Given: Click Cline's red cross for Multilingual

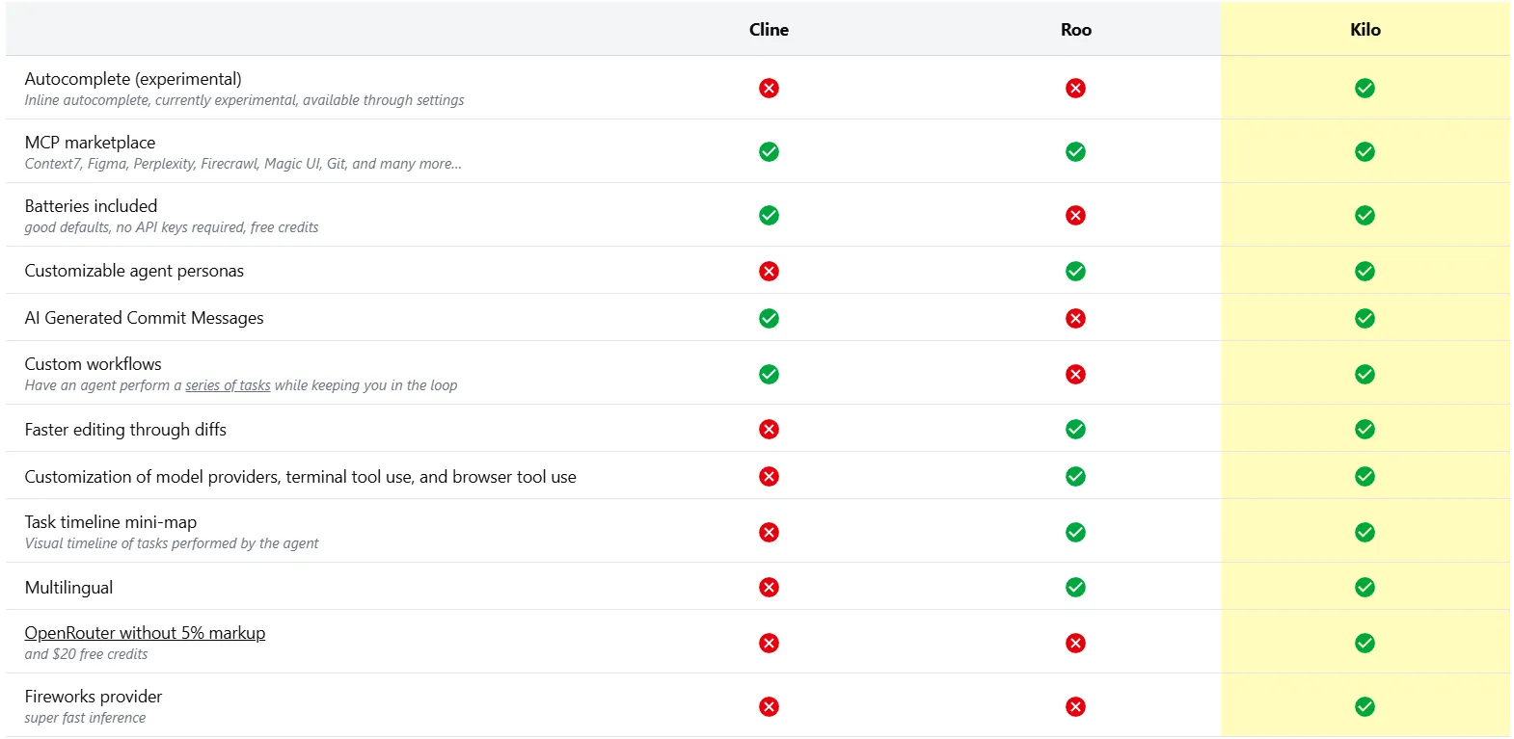Looking at the screenshot, I should pos(769,587).
